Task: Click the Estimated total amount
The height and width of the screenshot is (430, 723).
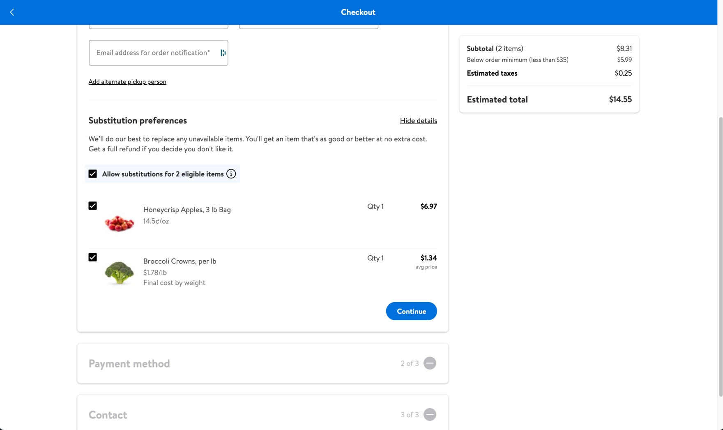Action: click(620, 99)
